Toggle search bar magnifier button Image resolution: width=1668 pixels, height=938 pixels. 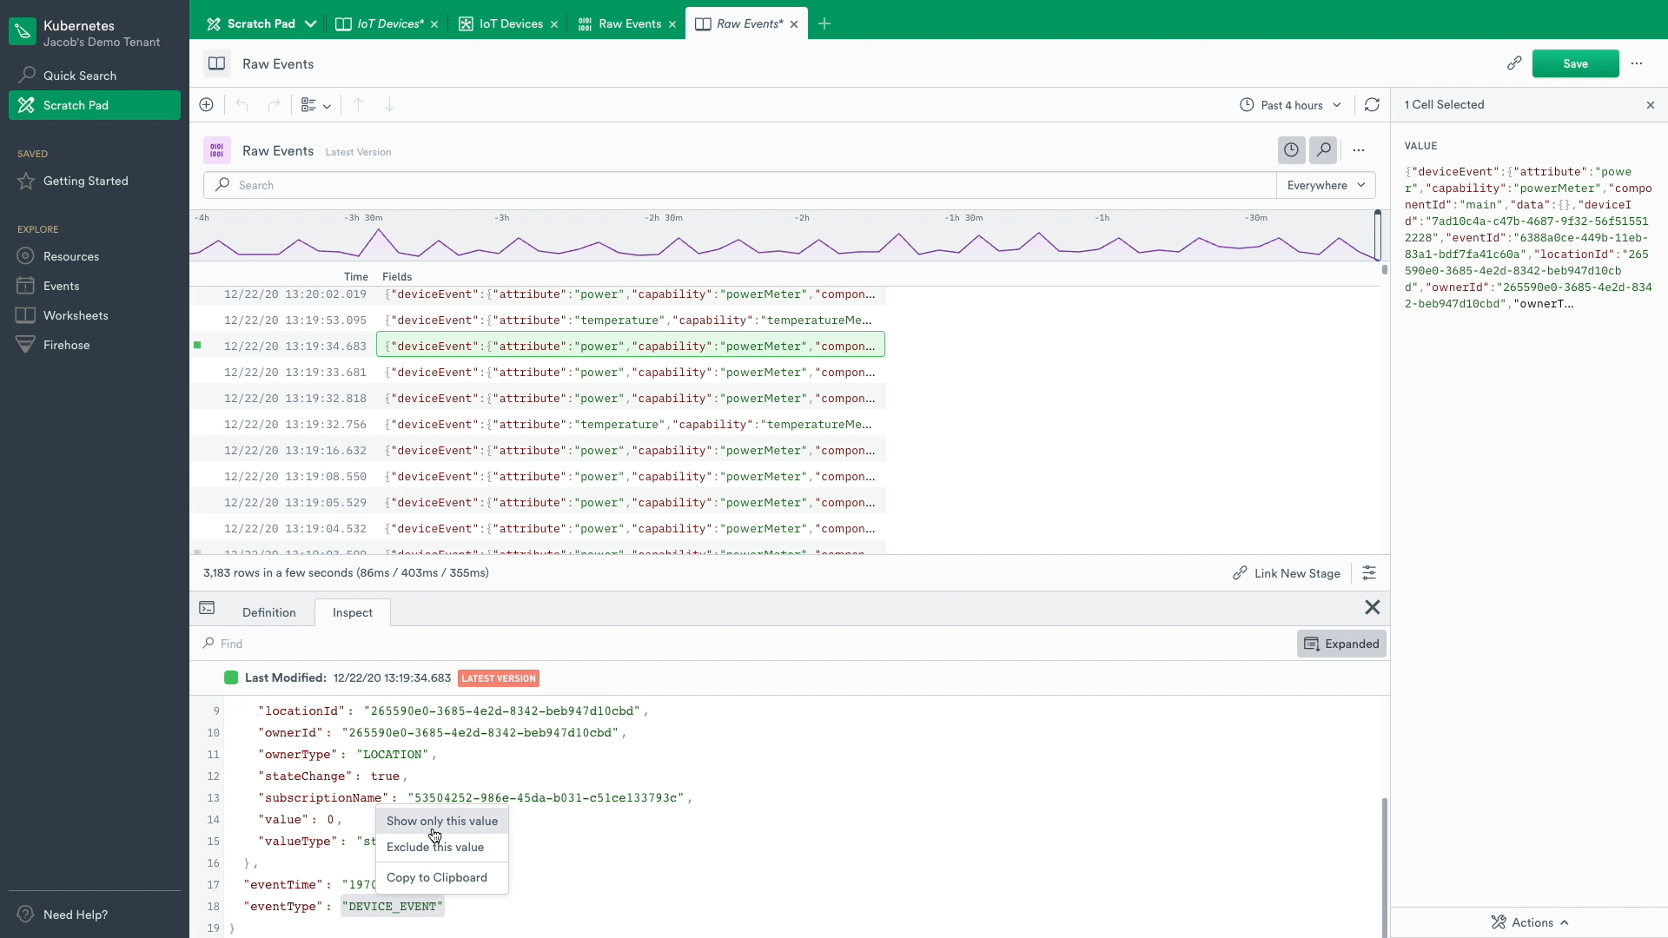pyautogui.click(x=1323, y=150)
